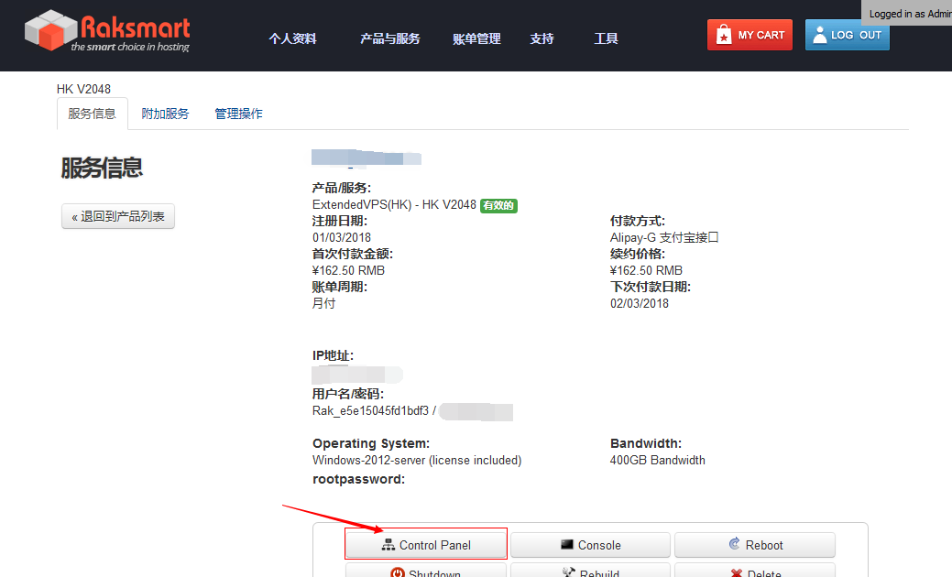Switch to the 管理操作 tab
Viewport: 952px width, 577px height.
coord(238,114)
